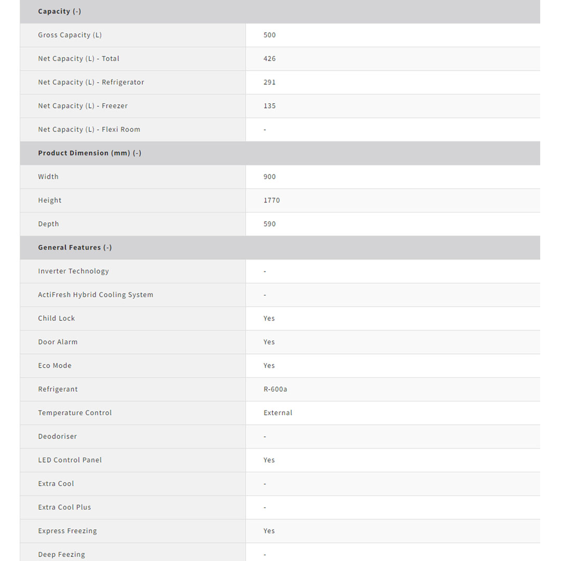Collapse the Product Dimension (mm) section
This screenshot has width=561, height=561.
click(89, 153)
